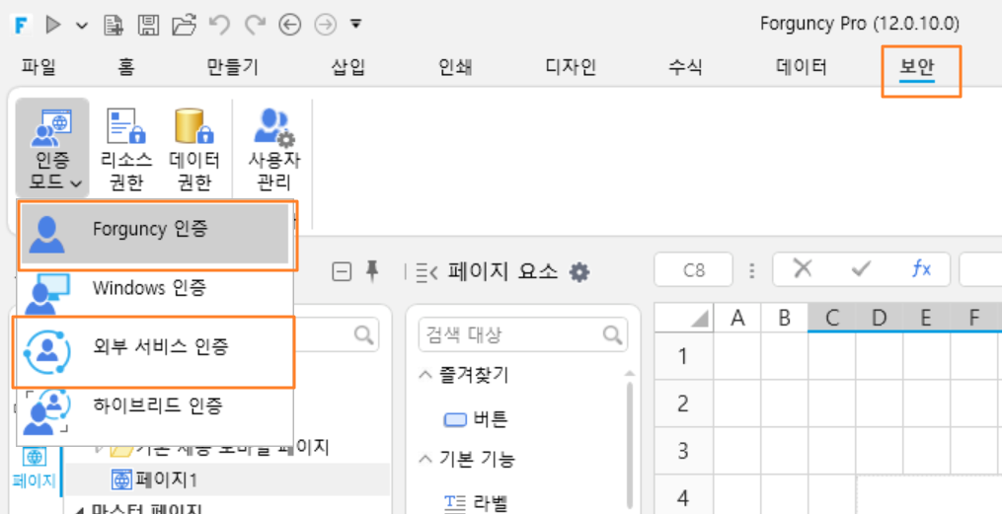Open the quick access toolbar customize arrow
Image resolution: width=1002 pixels, height=514 pixels.
(356, 25)
